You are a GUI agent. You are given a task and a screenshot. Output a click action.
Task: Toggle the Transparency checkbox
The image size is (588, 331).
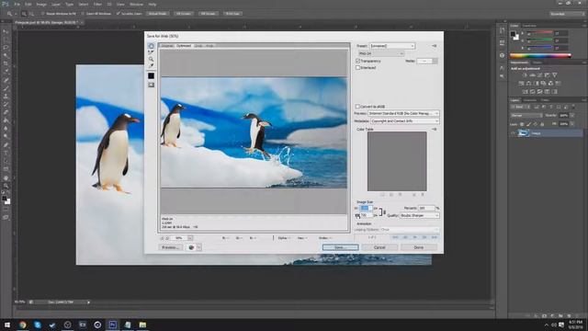pos(357,61)
